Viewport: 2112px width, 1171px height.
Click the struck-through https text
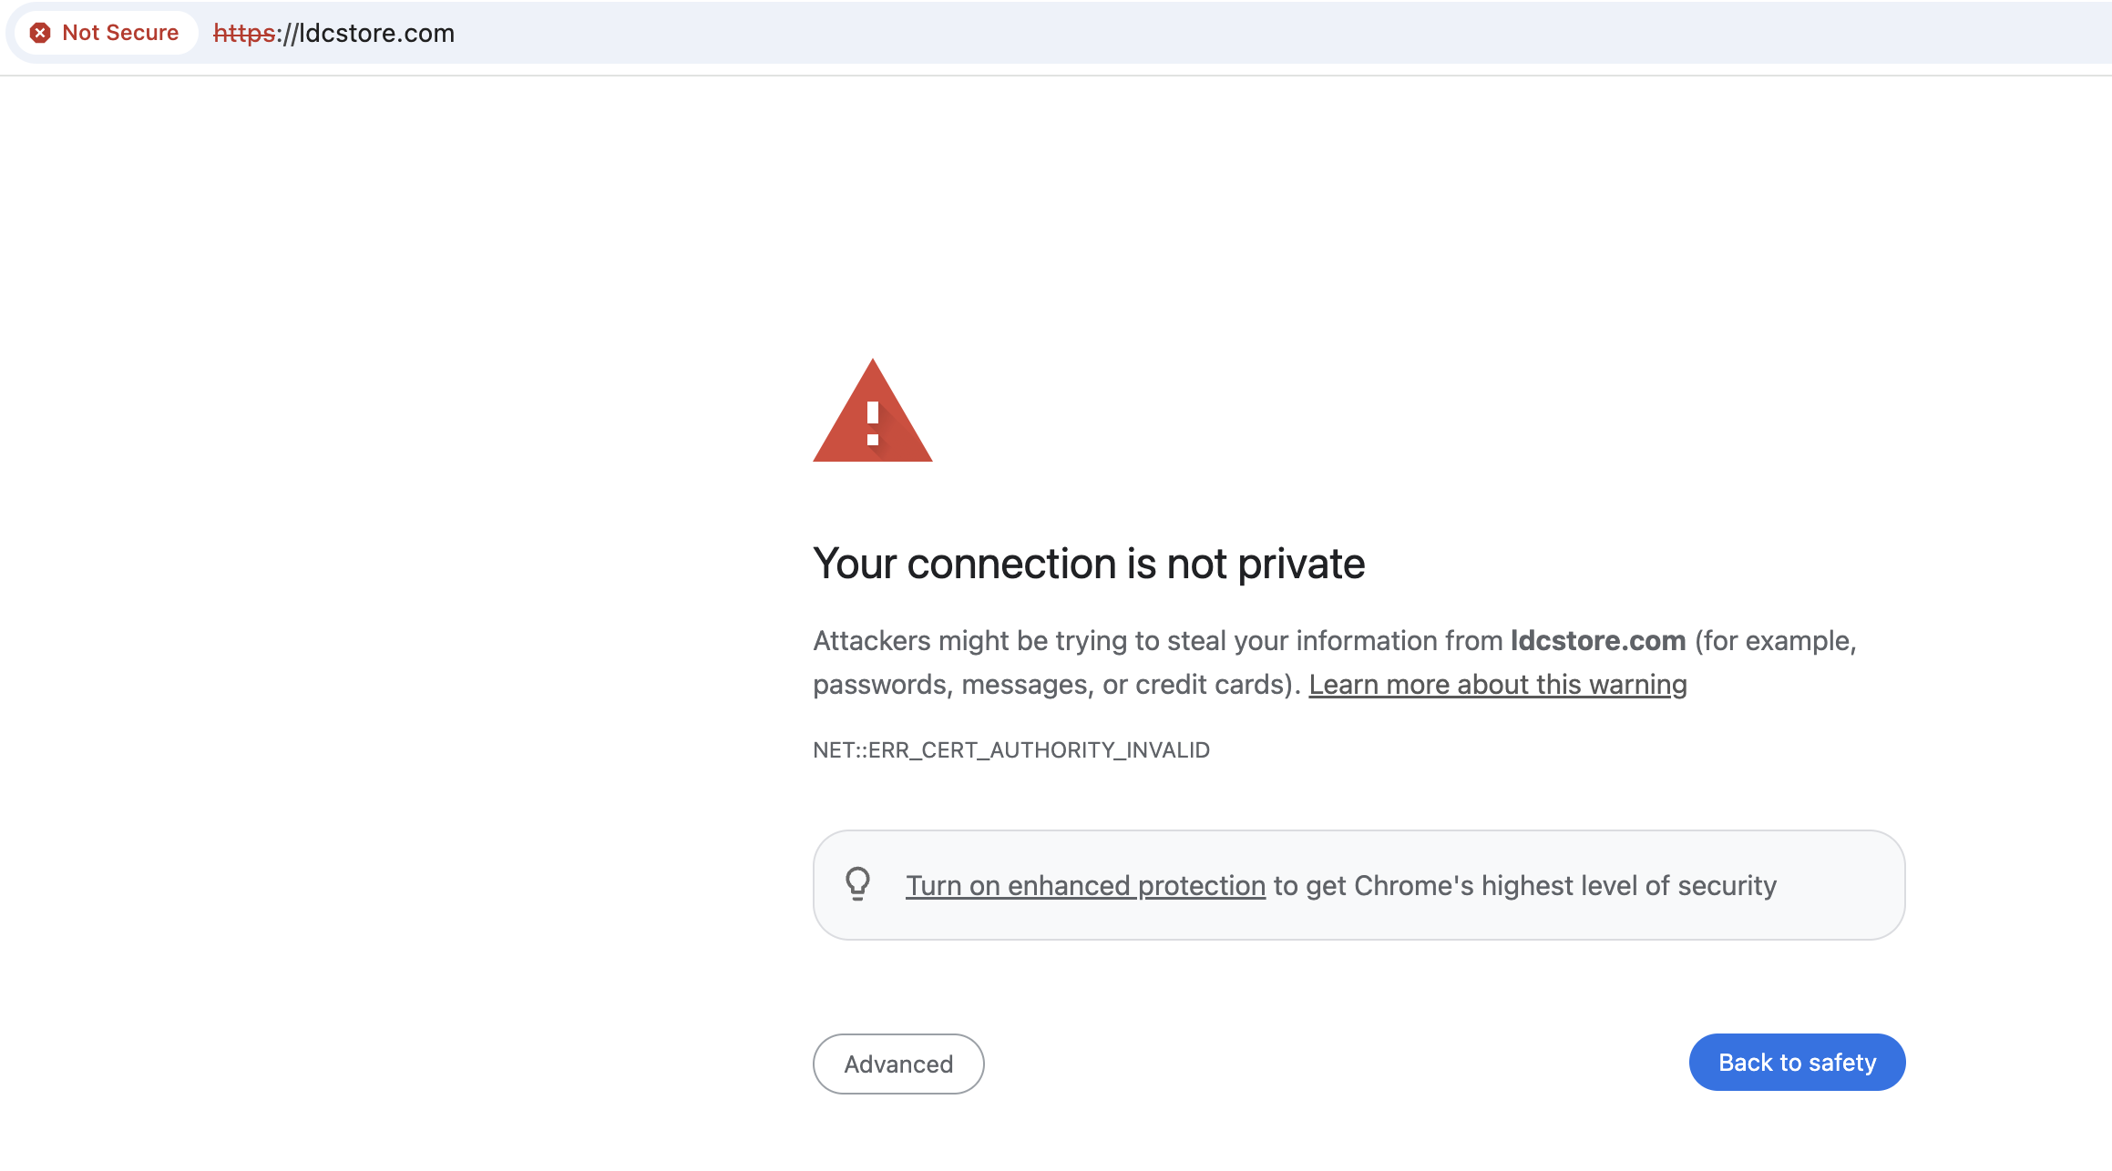pyautogui.click(x=244, y=33)
